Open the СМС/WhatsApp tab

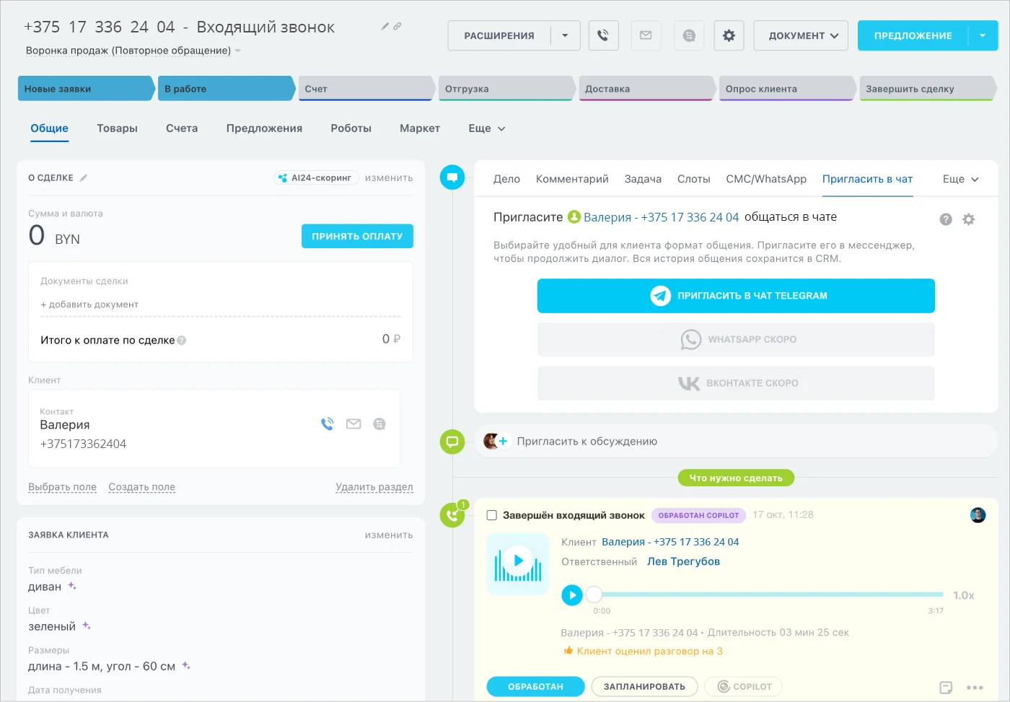click(766, 179)
